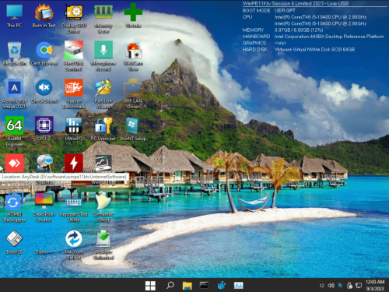The height and width of the screenshot is (292, 389).
Task: Launch Microphone Record app
Action: (x=103, y=56)
